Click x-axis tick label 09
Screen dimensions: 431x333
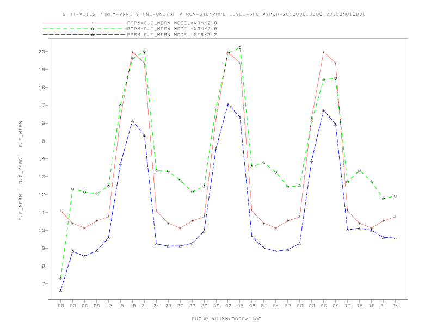point(96,306)
